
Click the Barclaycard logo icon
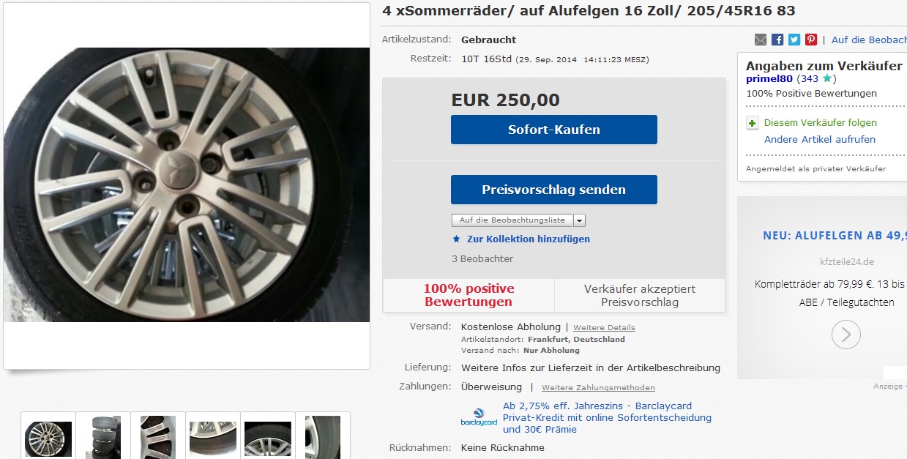point(479,417)
